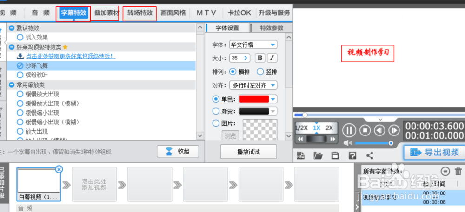Viewport: 465px width, 212px height.
Task: Click the video preview progress bar
Action: pos(379,115)
